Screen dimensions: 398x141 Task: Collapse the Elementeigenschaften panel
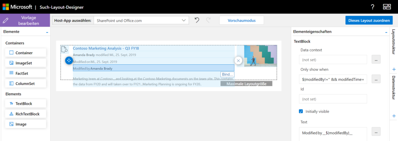pos(386,32)
